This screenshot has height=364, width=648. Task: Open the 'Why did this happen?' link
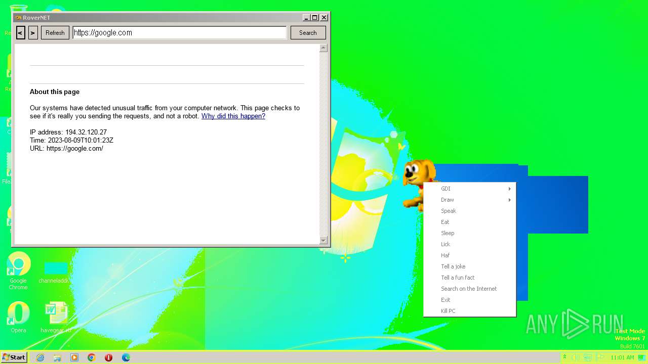click(233, 116)
